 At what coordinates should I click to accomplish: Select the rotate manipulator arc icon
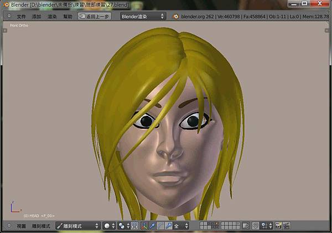(160, 226)
